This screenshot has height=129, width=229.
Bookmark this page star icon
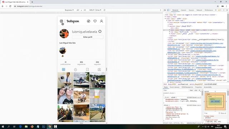(218, 6)
